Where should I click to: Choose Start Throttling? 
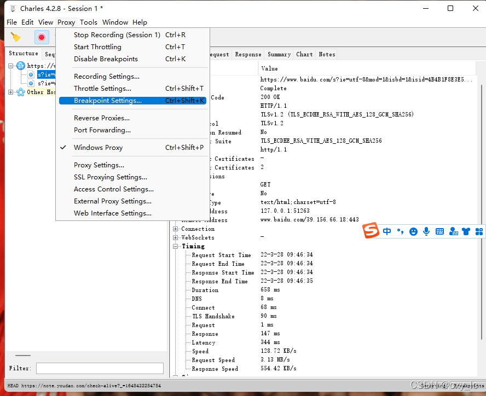point(132,47)
